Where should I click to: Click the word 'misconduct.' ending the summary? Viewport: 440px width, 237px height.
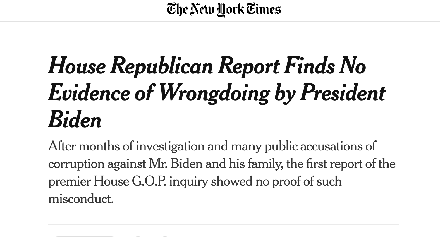pos(81,199)
